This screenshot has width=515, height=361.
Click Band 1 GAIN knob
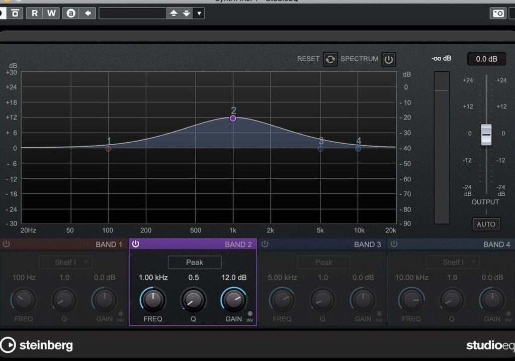point(105,300)
